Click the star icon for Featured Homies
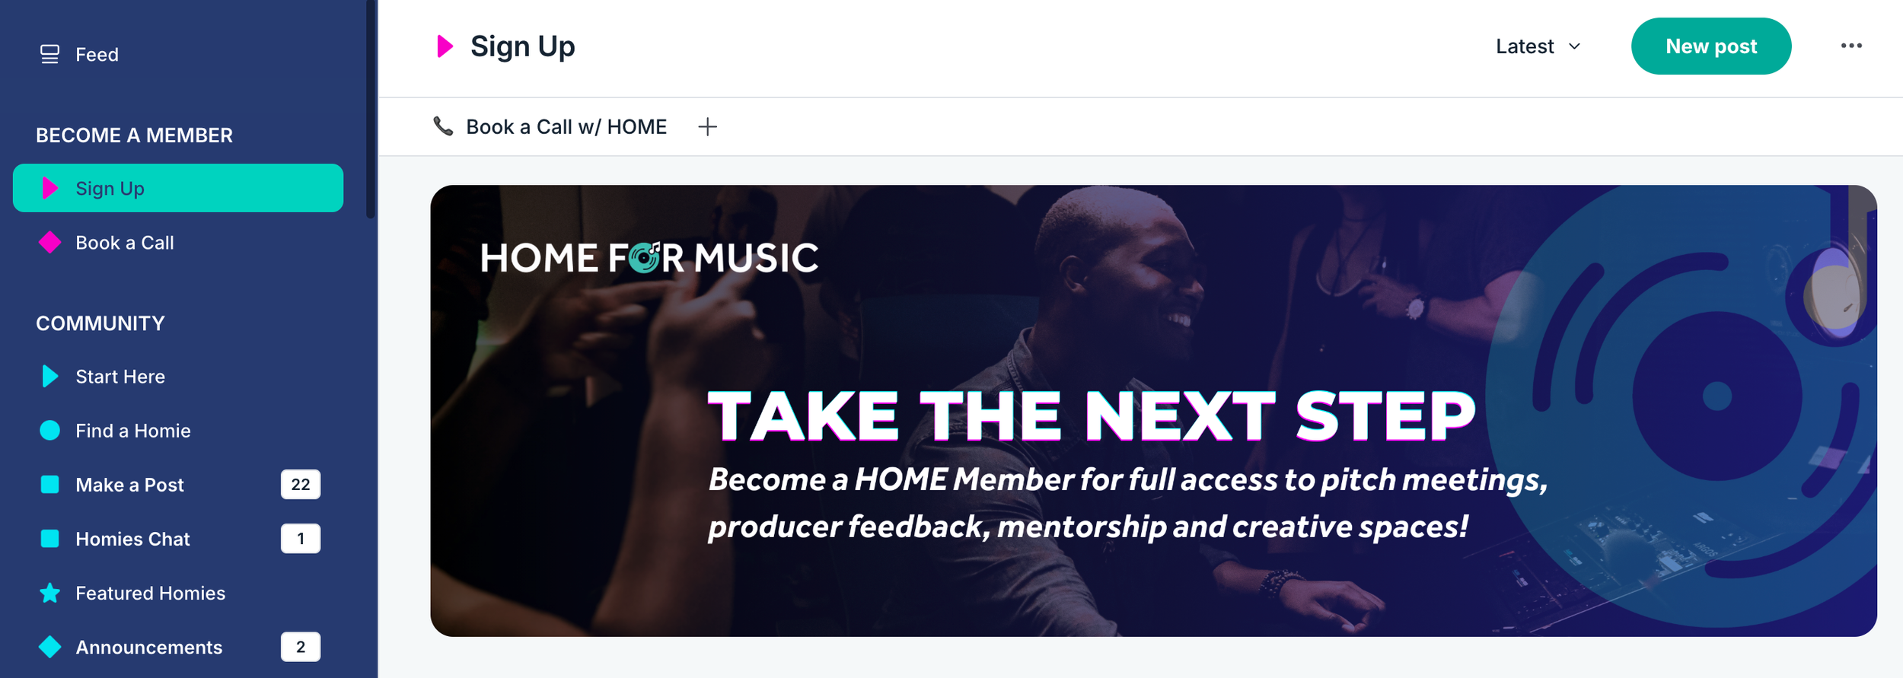1903x678 pixels. 49,593
